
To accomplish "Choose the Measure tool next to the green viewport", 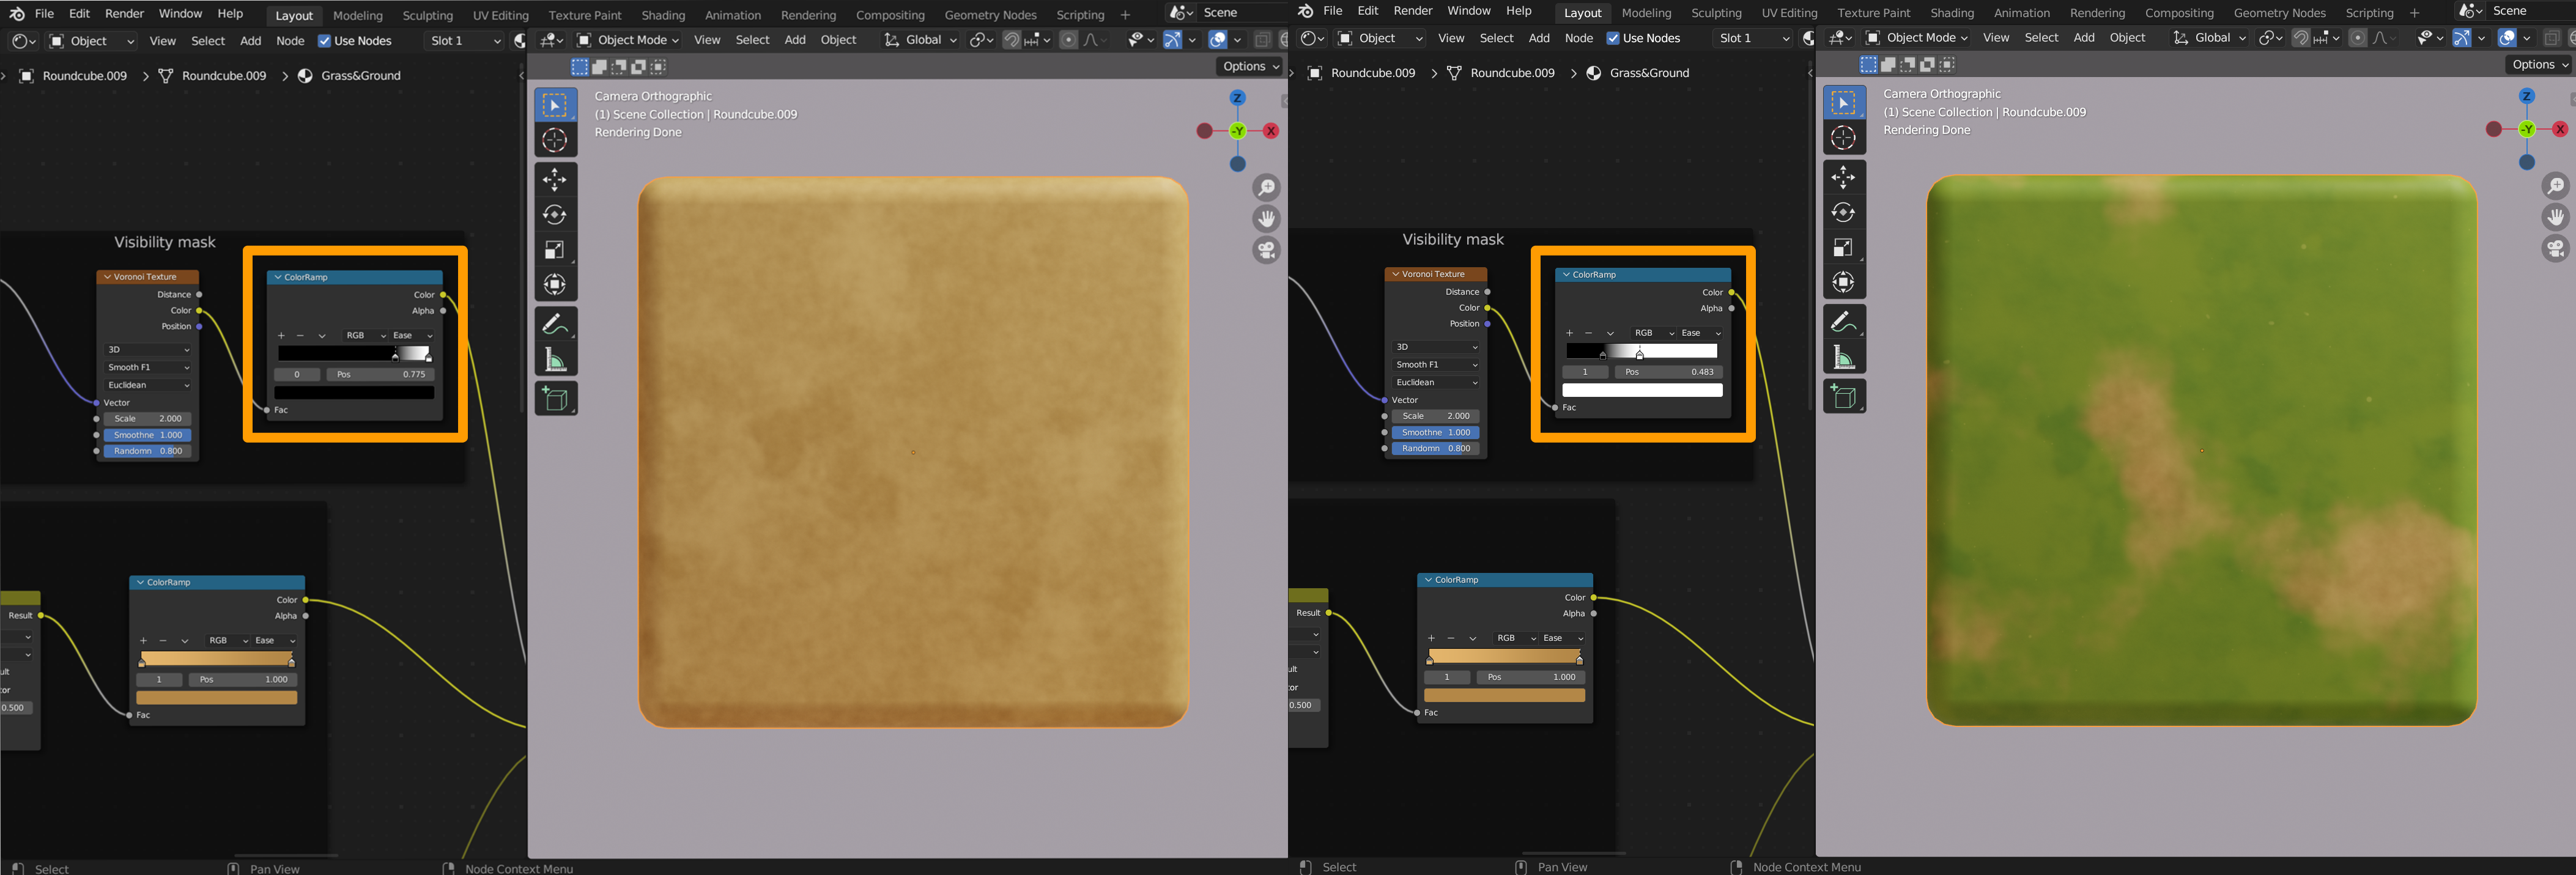I will point(1843,357).
